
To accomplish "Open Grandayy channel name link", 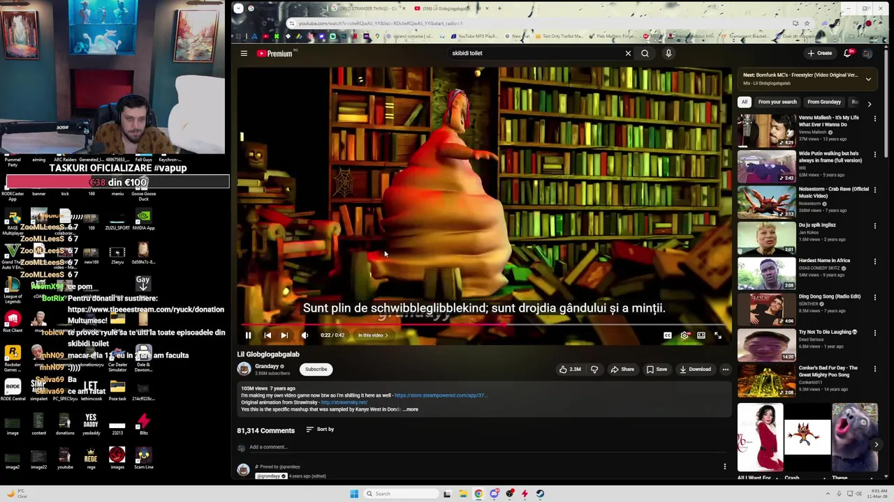I will pos(267,366).
